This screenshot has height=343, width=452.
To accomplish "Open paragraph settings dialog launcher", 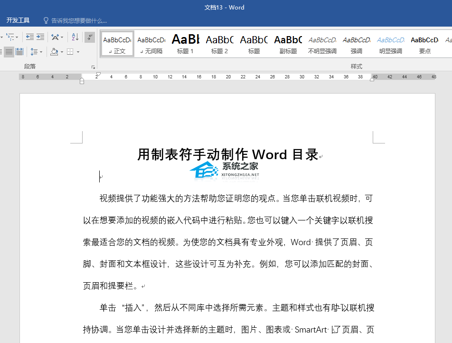I will (93, 67).
